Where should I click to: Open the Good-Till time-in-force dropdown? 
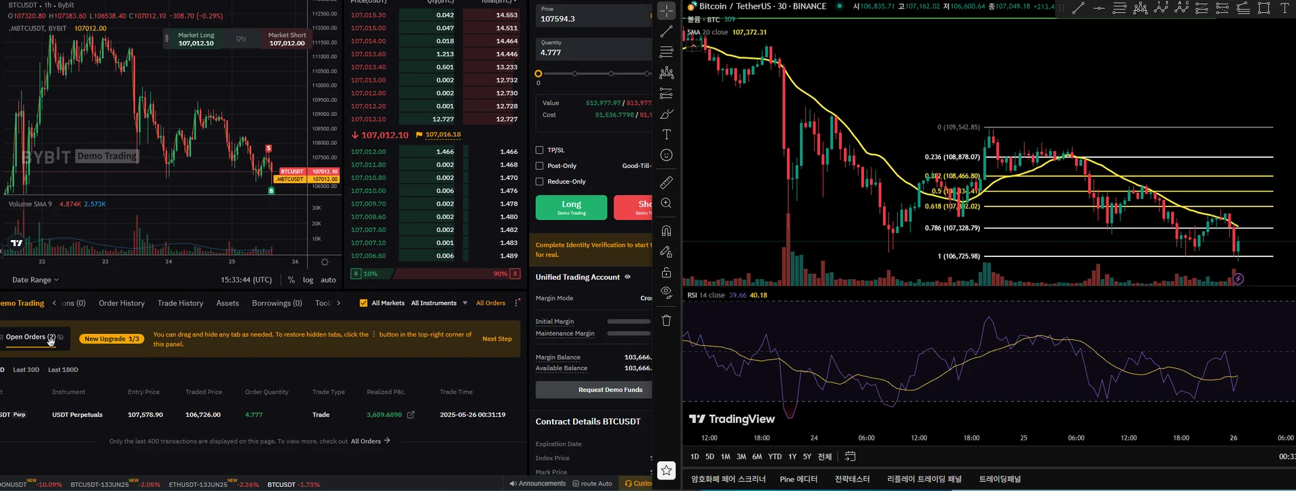pos(637,166)
